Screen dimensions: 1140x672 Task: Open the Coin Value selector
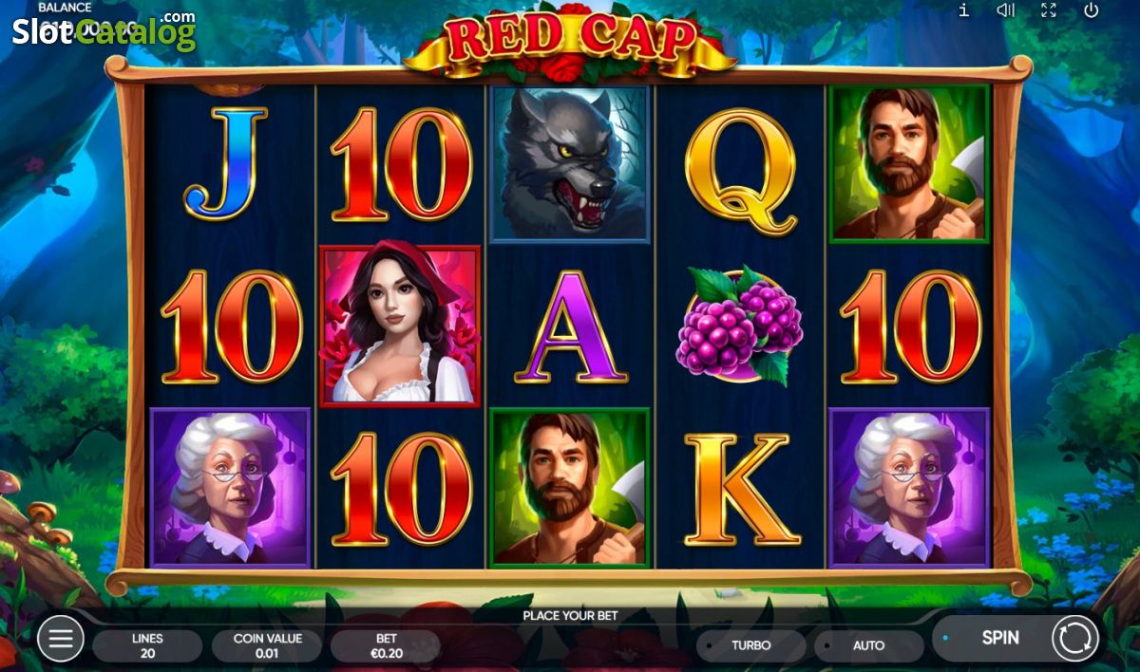point(268,645)
